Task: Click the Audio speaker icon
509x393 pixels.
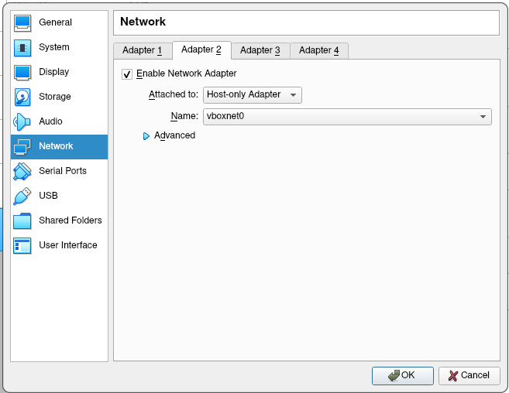Action: (x=22, y=121)
